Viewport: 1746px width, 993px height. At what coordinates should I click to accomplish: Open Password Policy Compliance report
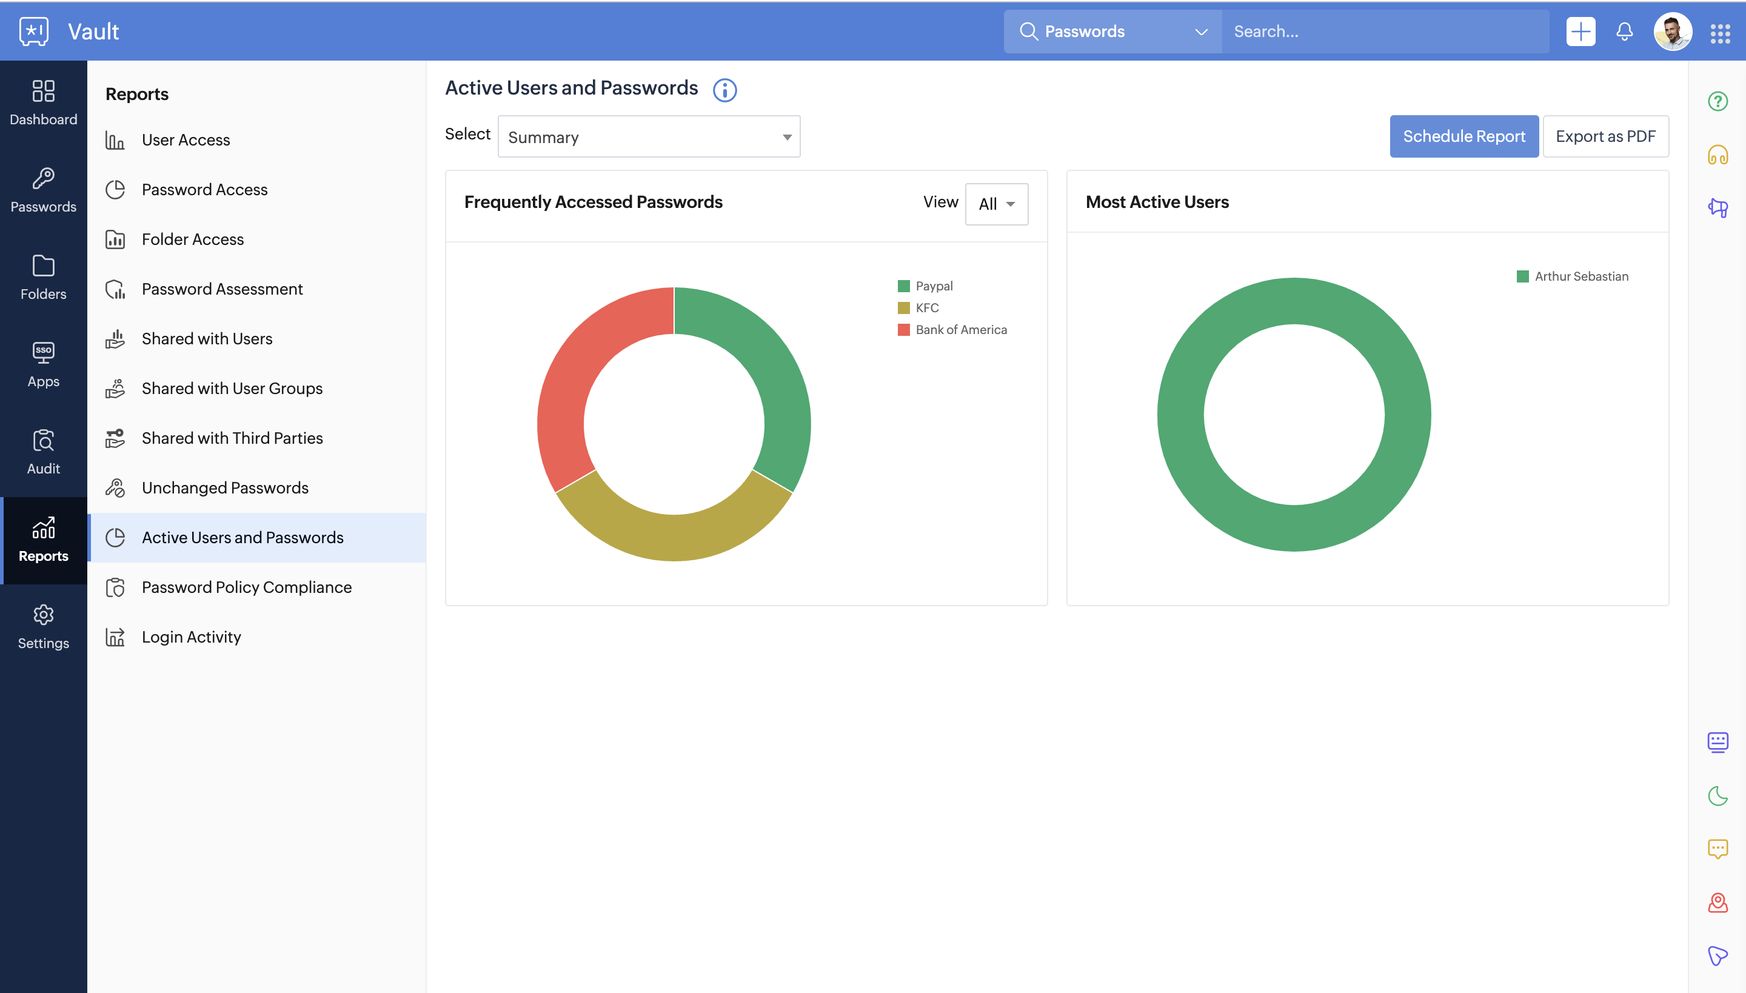246,587
